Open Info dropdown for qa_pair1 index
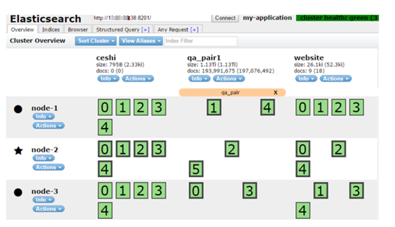The width and height of the screenshot is (395, 227). [x=199, y=79]
